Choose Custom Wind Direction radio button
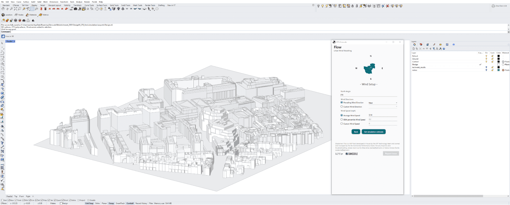Screen dimensions: 510x205 point(342,107)
